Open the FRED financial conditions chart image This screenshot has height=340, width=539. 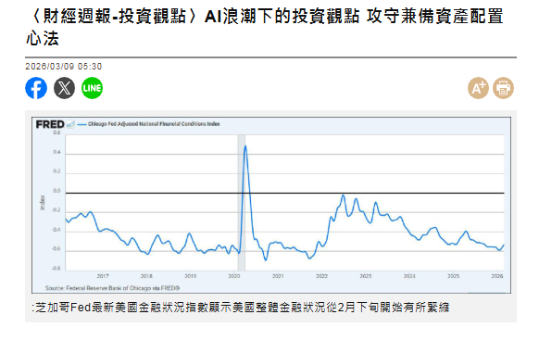(x=271, y=205)
